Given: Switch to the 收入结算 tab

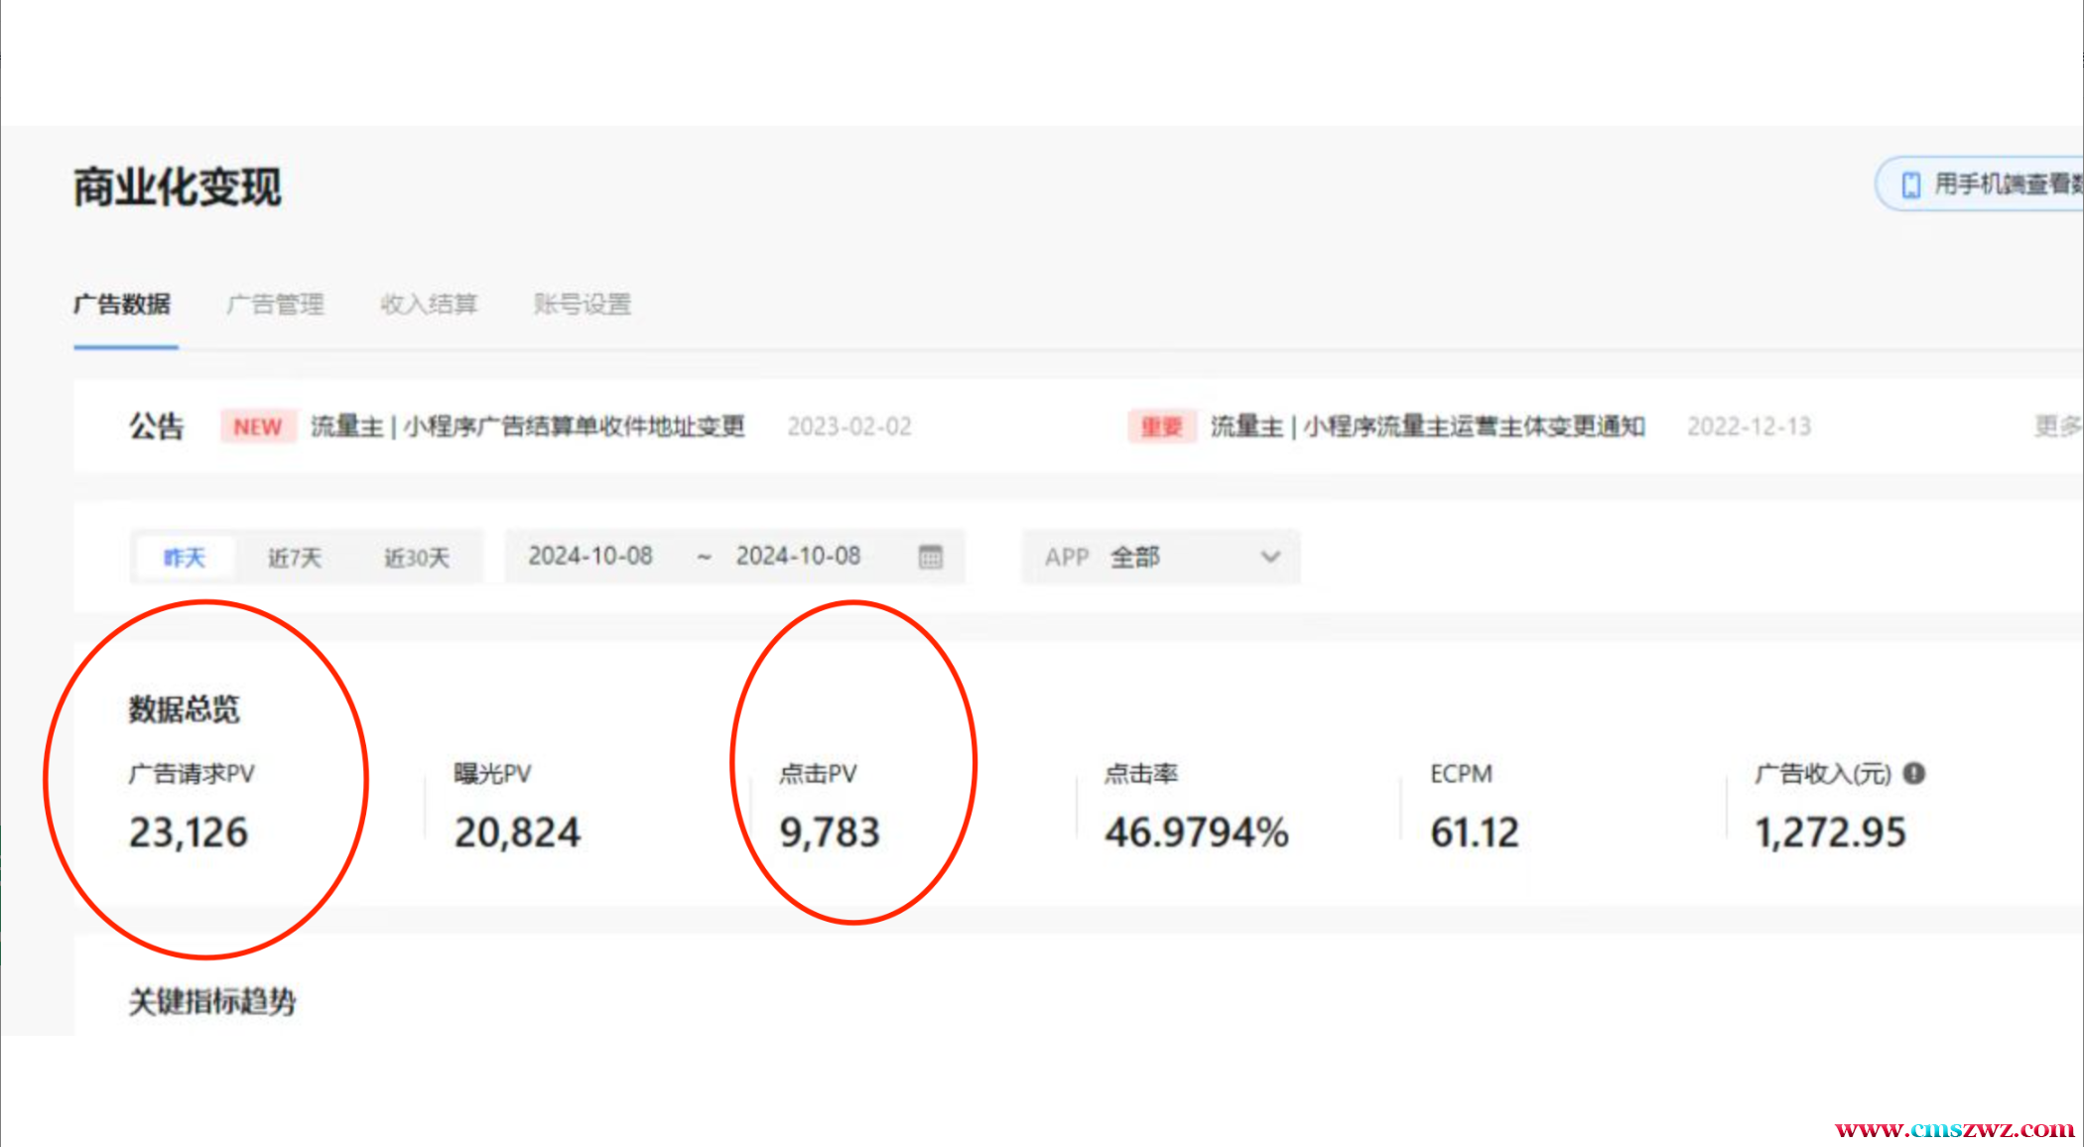Looking at the screenshot, I should click(429, 304).
